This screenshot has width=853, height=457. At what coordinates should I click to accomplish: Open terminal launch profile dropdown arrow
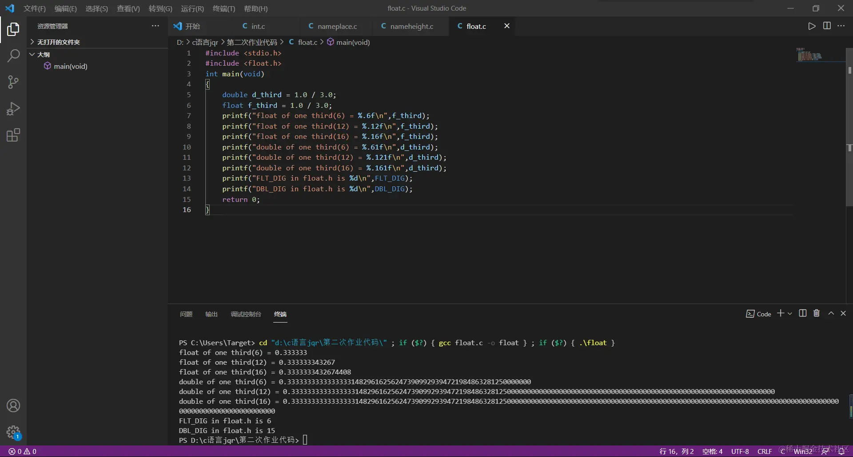coord(790,314)
